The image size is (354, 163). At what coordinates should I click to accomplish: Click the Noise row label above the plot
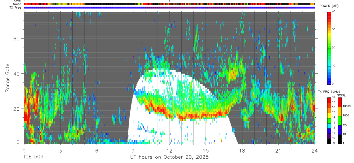18,4
